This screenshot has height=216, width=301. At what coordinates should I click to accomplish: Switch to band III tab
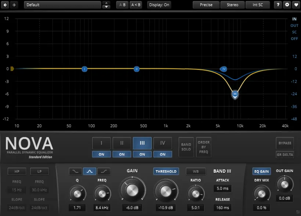142,143
